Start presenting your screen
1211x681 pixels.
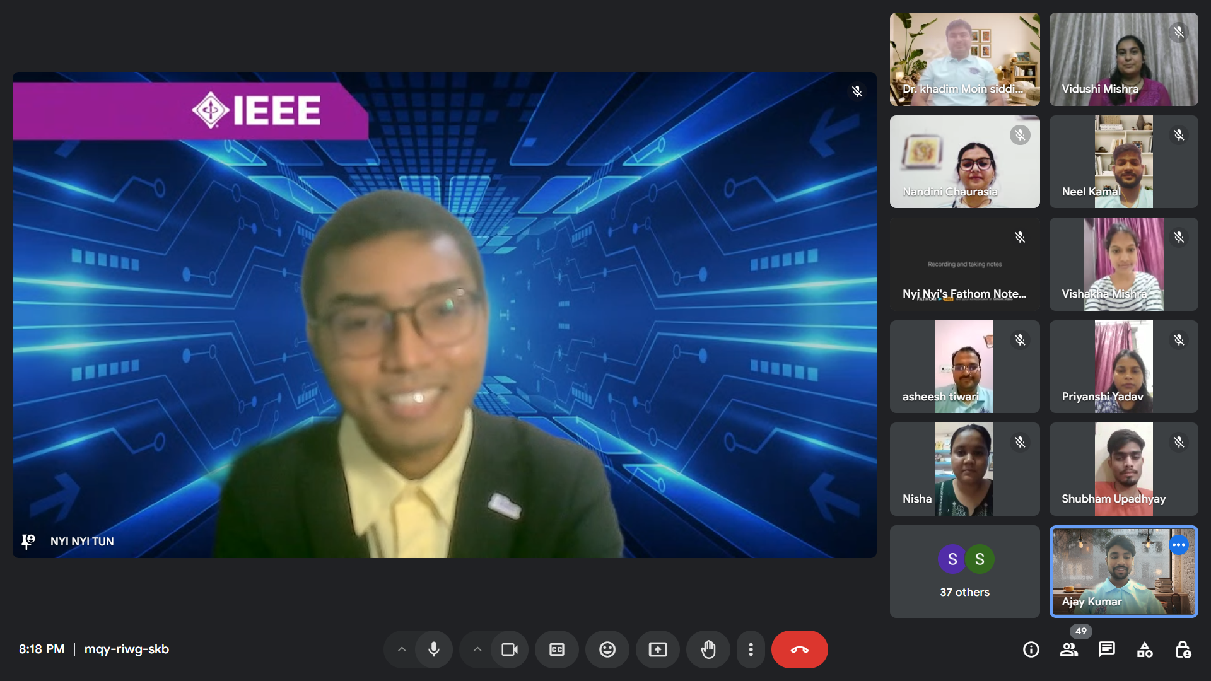pyautogui.click(x=657, y=649)
